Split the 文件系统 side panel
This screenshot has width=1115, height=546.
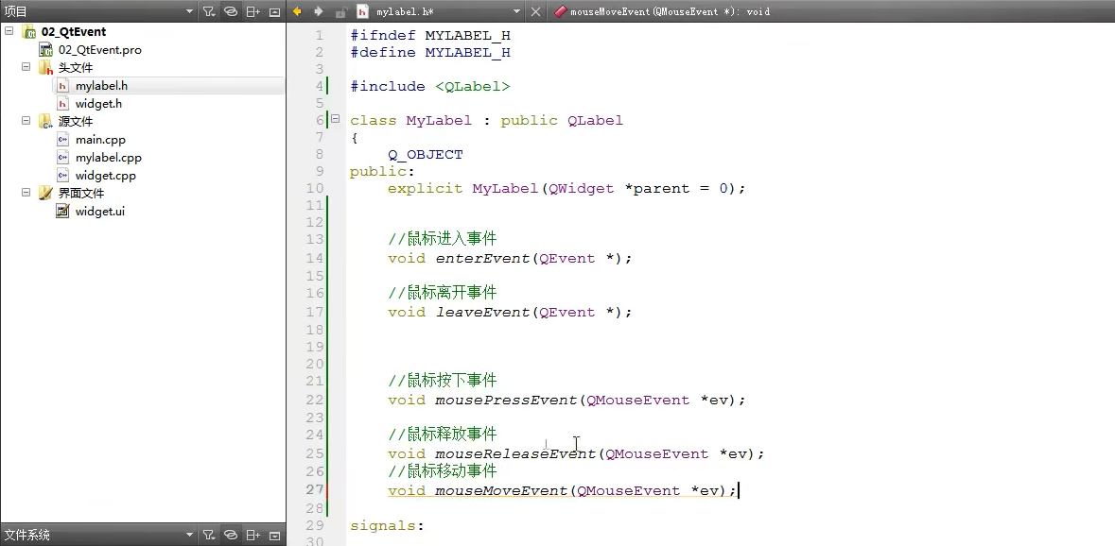(253, 535)
